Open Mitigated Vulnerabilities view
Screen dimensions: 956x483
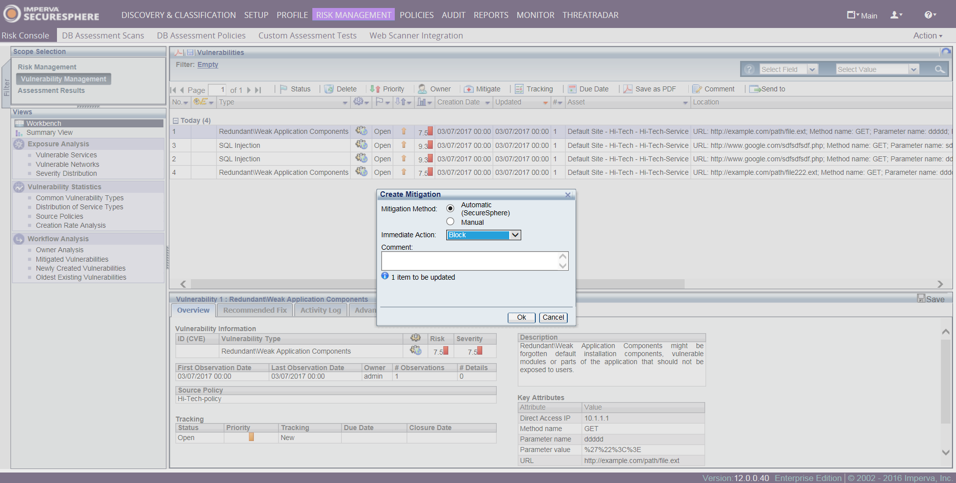coord(72,259)
